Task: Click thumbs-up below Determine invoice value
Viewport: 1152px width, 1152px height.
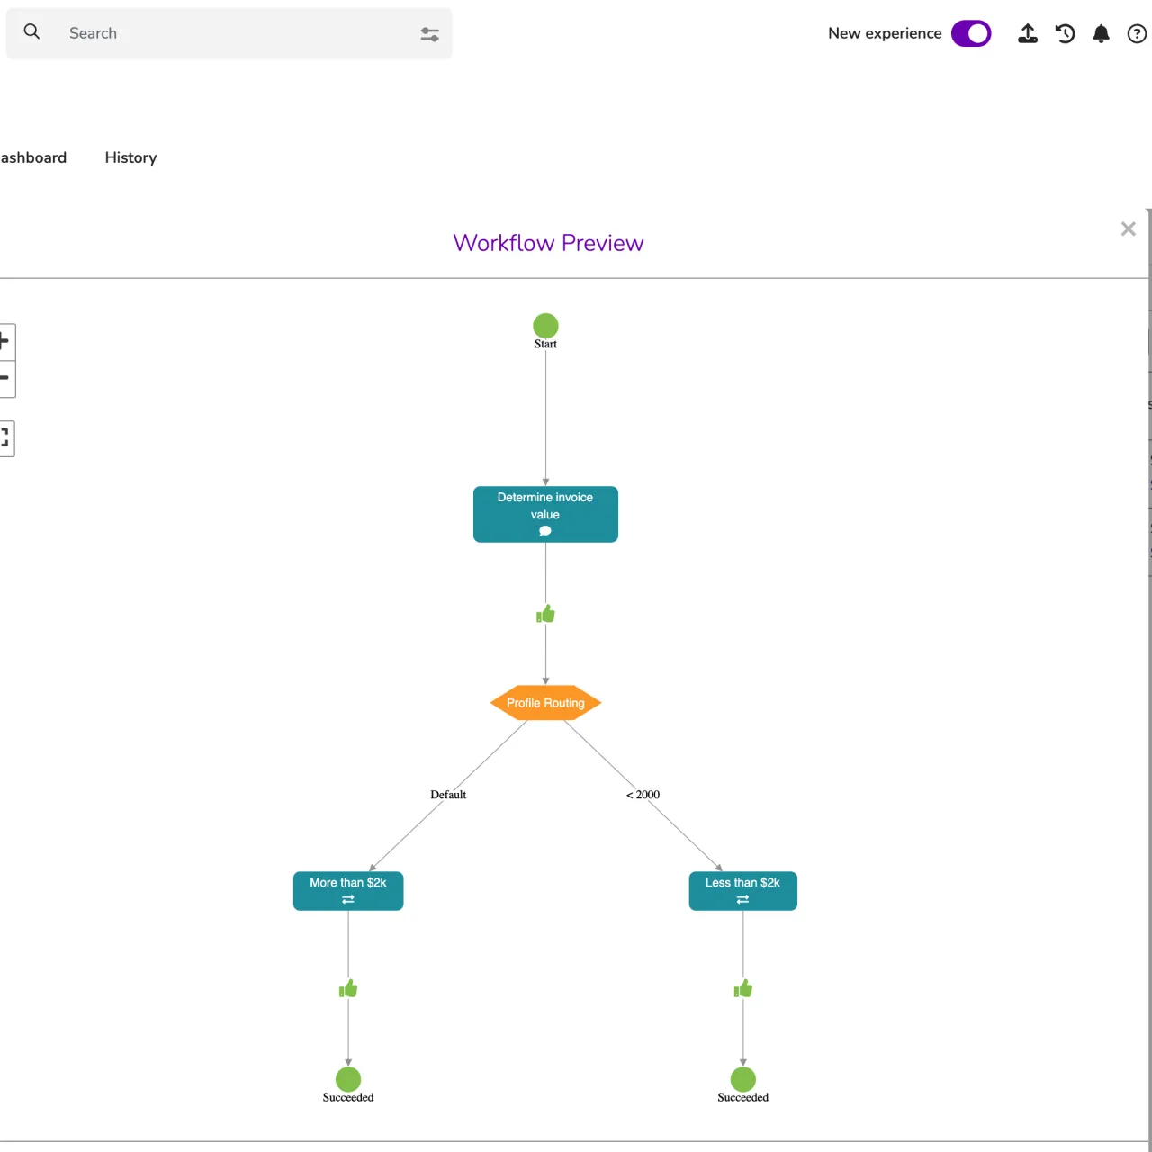Action: click(x=545, y=614)
